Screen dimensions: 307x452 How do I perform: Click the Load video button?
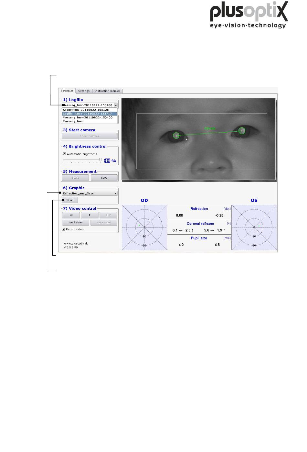76,223
